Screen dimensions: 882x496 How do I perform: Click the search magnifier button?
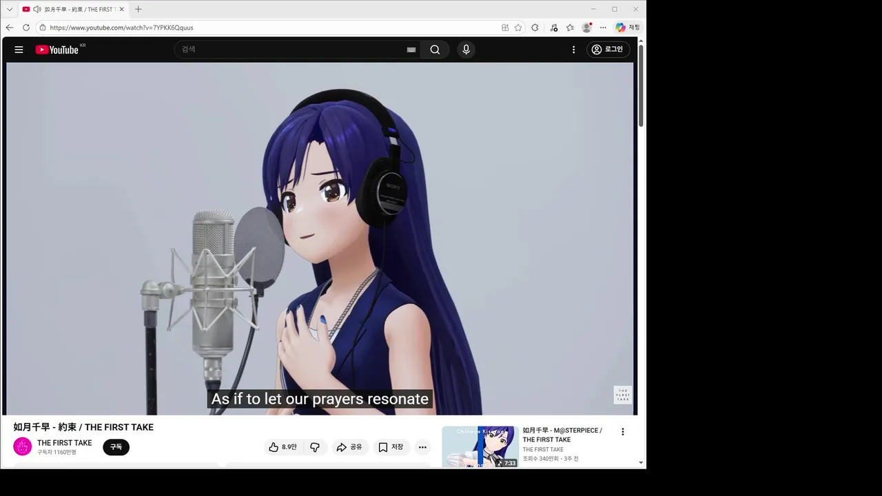click(x=435, y=50)
